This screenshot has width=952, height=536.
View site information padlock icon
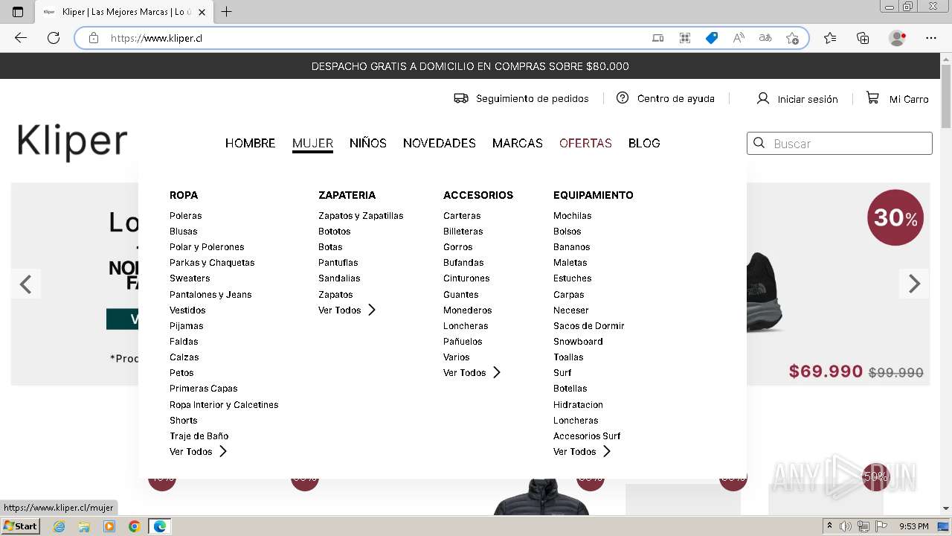click(94, 38)
